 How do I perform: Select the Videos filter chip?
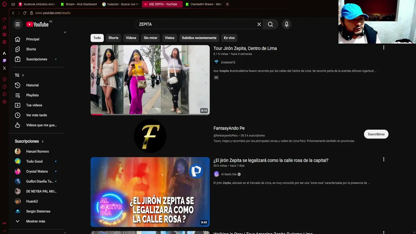point(131,38)
